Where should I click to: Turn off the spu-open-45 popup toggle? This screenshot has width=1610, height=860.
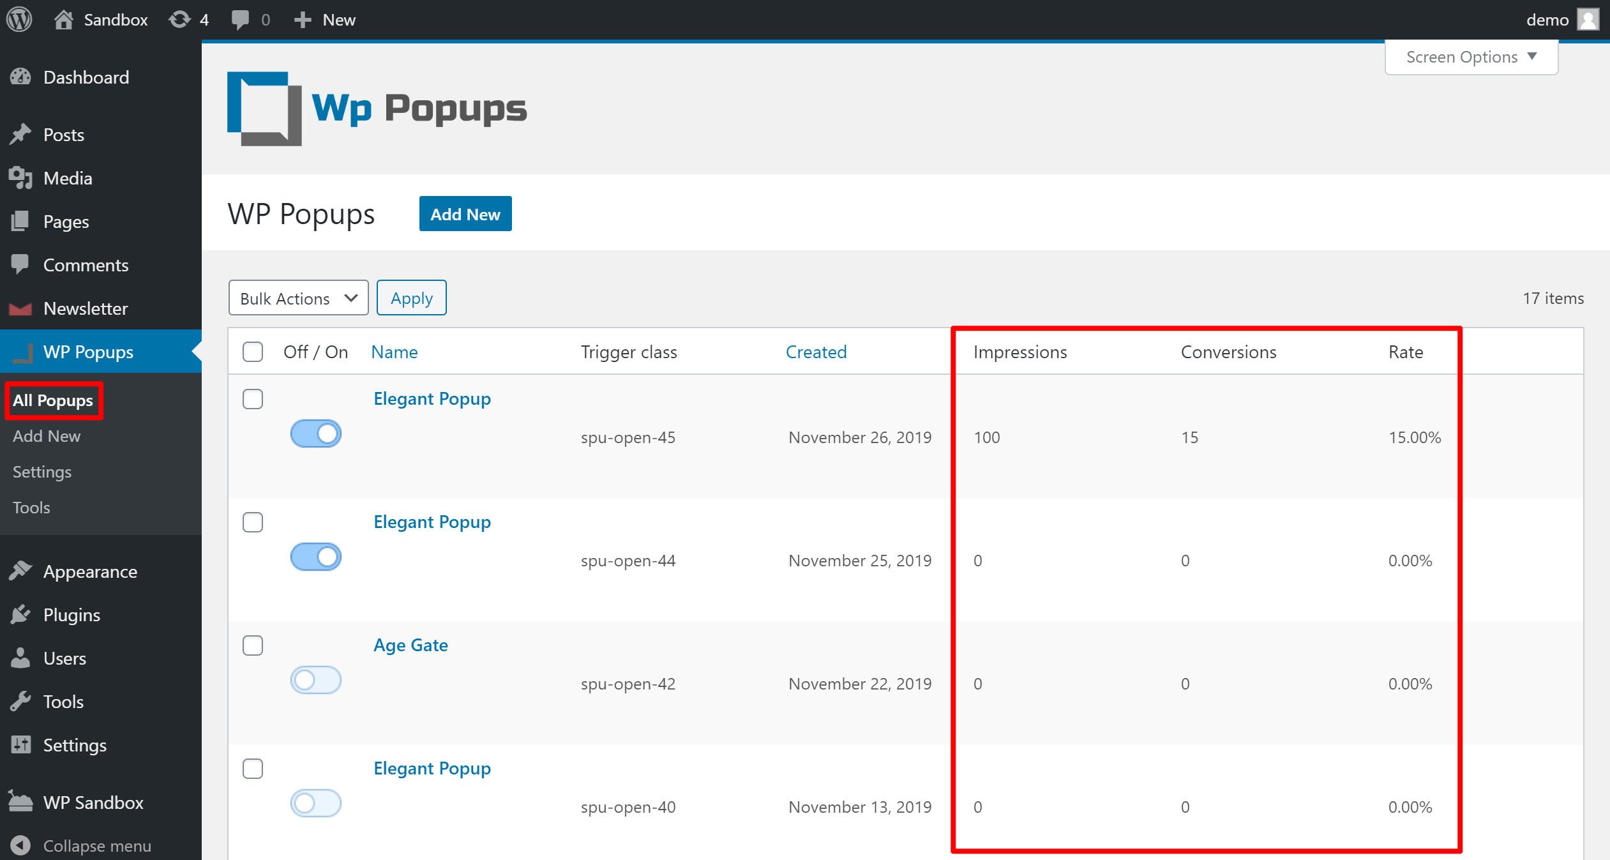[x=316, y=434]
